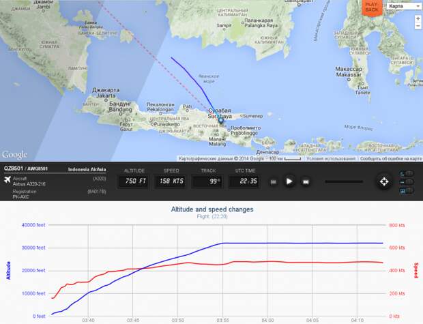Open the Условия использования link
Viewport: 423px width, 324px height.
[331, 159]
